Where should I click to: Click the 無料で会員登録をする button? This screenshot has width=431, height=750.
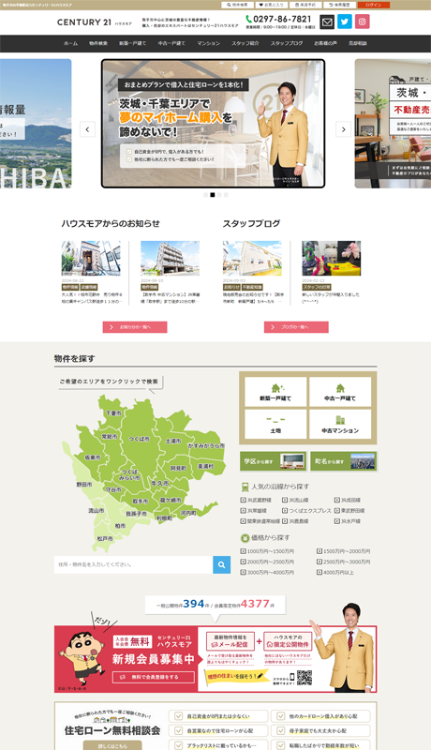154,677
